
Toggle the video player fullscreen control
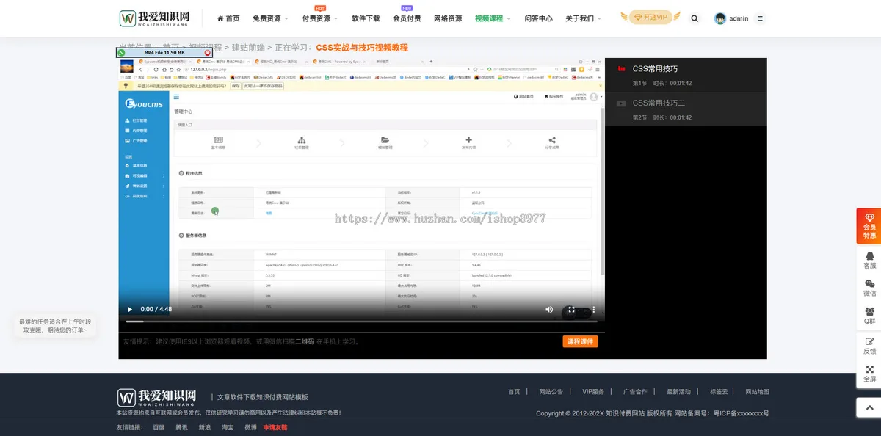571,309
